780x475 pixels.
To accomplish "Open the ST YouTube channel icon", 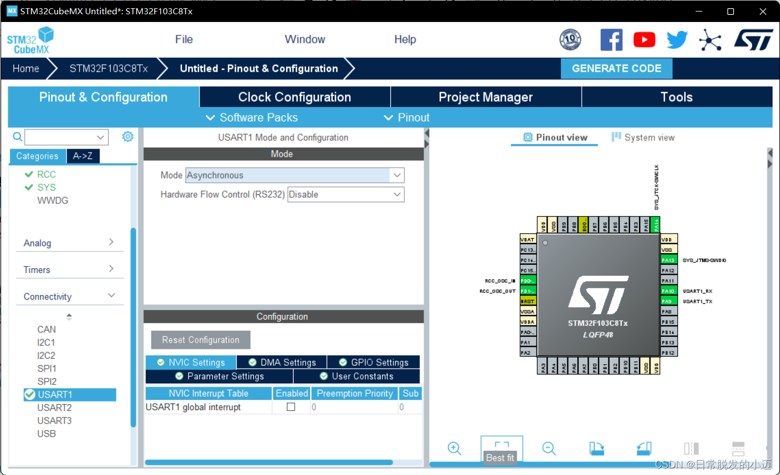I will pyautogui.click(x=644, y=39).
